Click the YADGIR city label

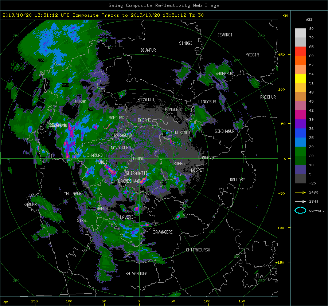click(252, 55)
